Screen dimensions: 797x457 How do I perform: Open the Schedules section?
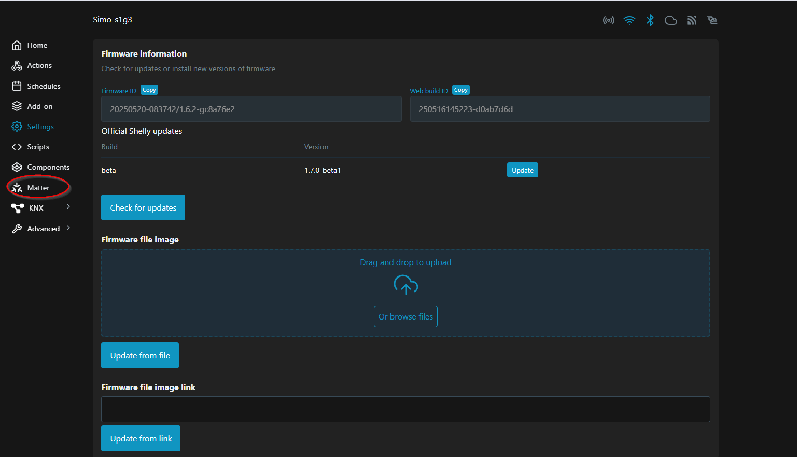(44, 86)
